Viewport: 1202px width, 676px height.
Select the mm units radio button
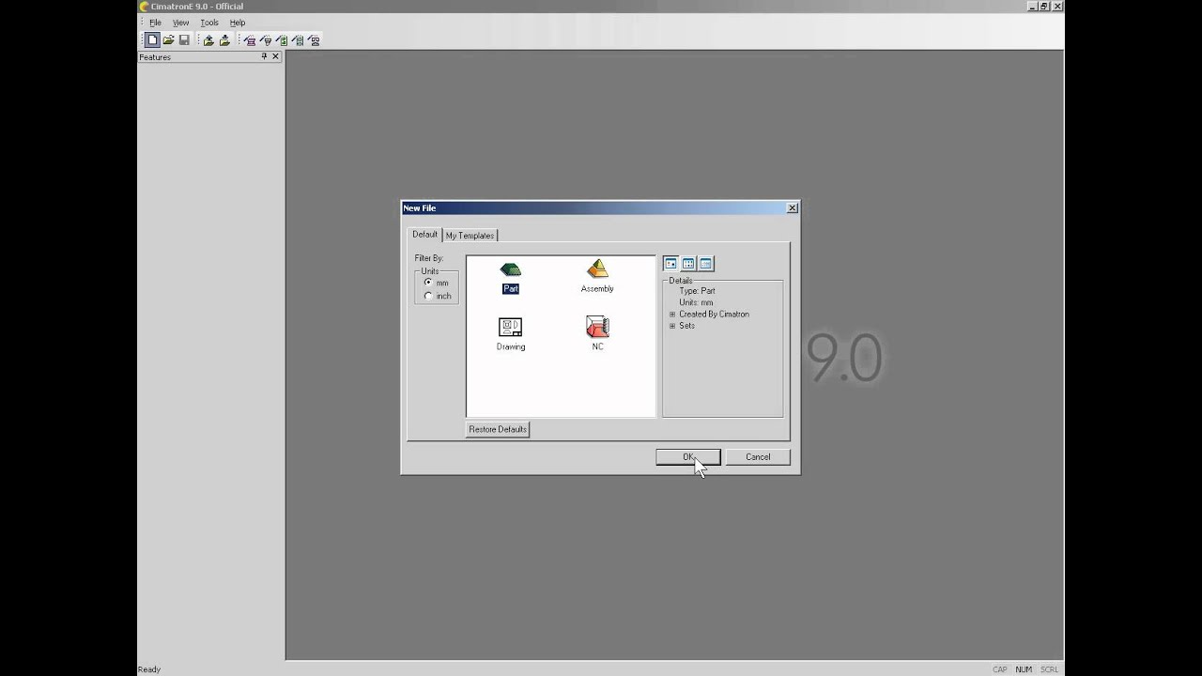point(428,283)
